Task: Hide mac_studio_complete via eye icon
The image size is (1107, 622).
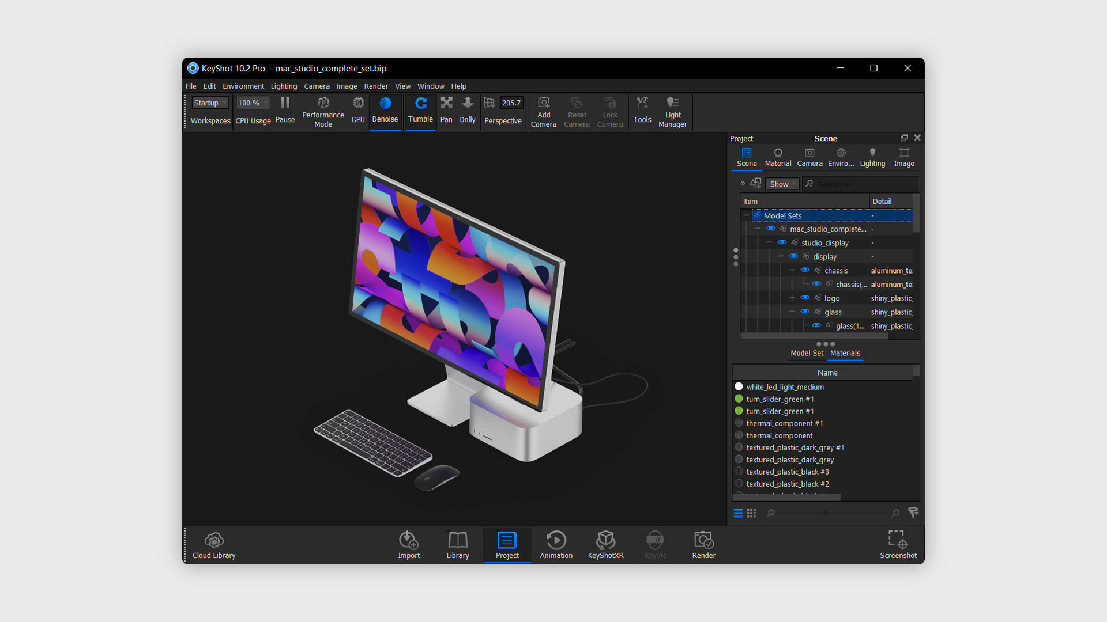Action: click(770, 229)
